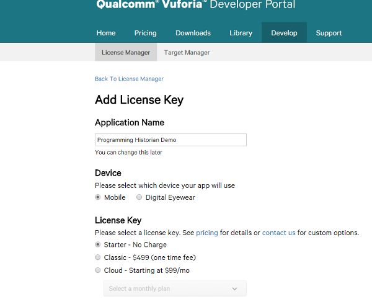Viewport: 372px width, 299px height.
Task: Click into the Application Name text field
Action: click(x=170, y=140)
